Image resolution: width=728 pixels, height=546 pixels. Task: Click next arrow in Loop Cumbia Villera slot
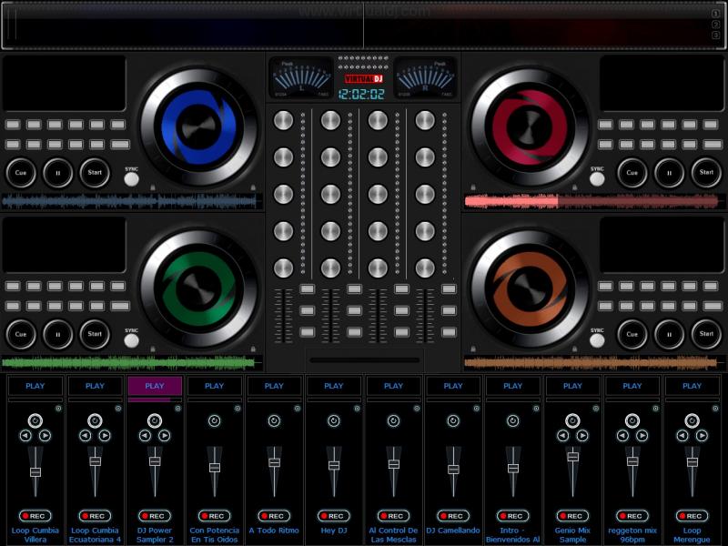(45, 436)
